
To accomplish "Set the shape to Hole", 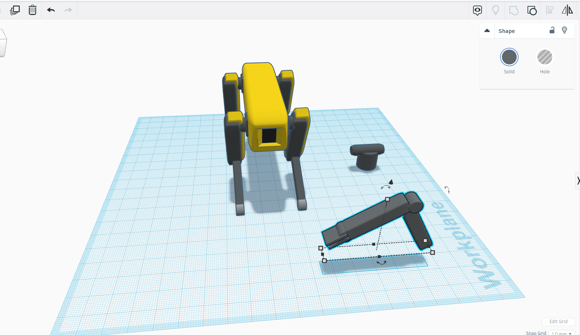I will 545,57.
